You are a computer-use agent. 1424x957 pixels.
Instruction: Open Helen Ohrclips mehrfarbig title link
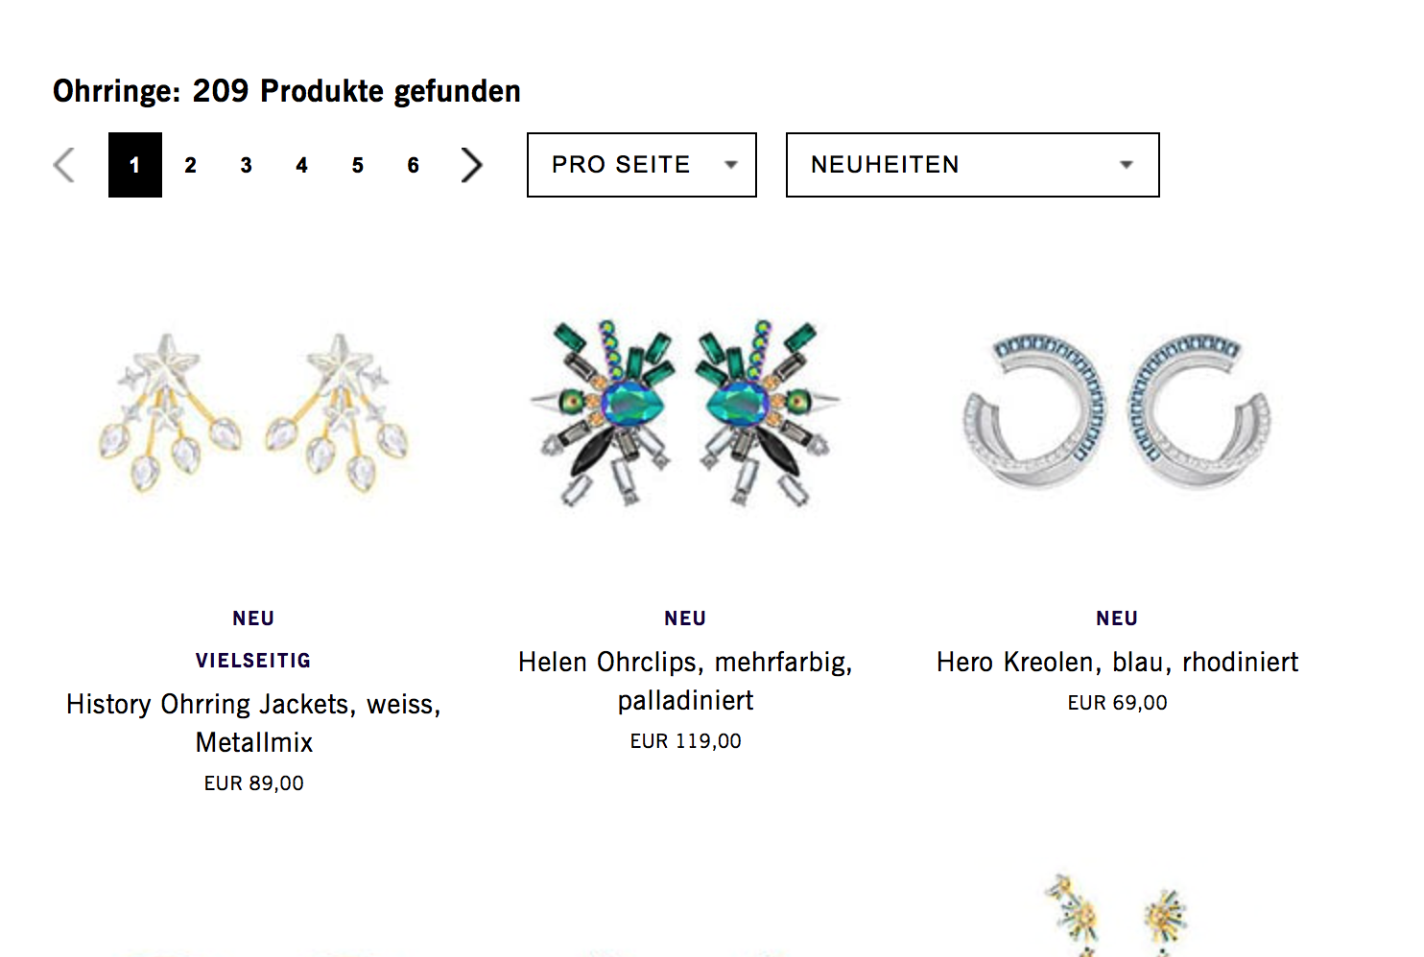(685, 681)
